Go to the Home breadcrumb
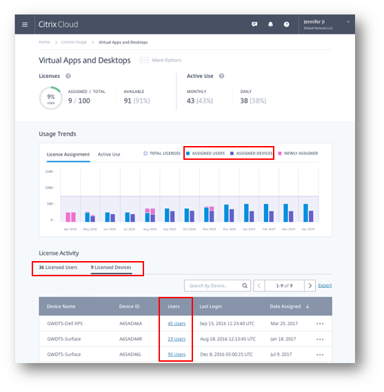384x392 pixels. pos(44,42)
